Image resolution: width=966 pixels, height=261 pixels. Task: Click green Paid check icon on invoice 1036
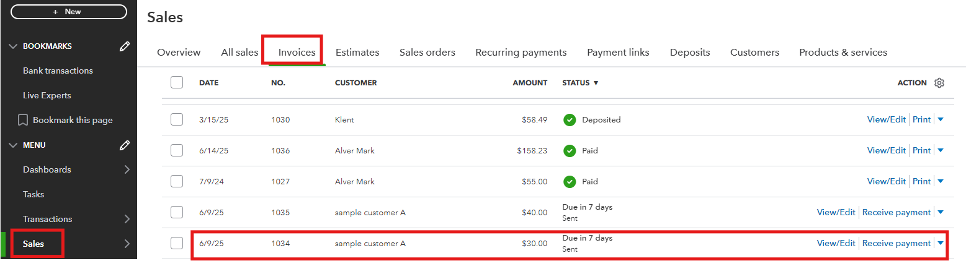[570, 151]
